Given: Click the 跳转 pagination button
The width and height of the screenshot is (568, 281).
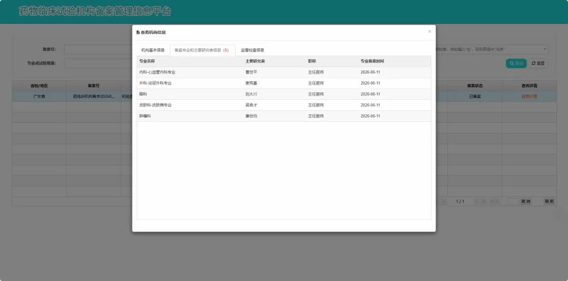Looking at the screenshot, I should point(526,202).
